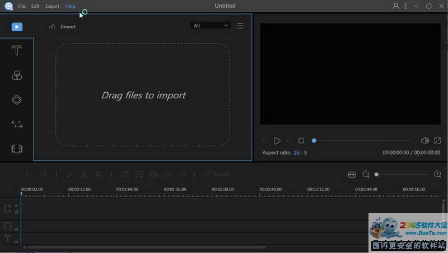
Task: Open the Text templates panel
Action: pyautogui.click(x=17, y=51)
